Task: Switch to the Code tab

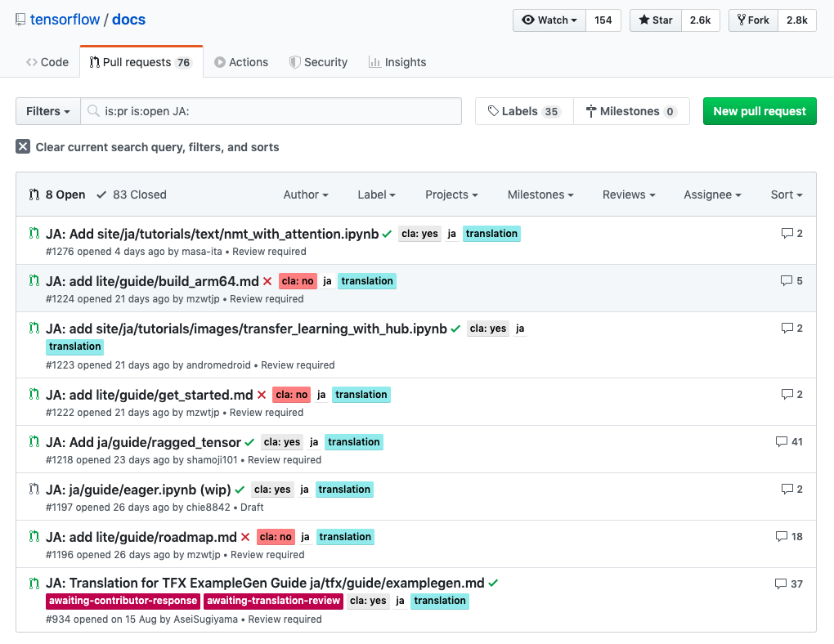Action: click(x=47, y=62)
